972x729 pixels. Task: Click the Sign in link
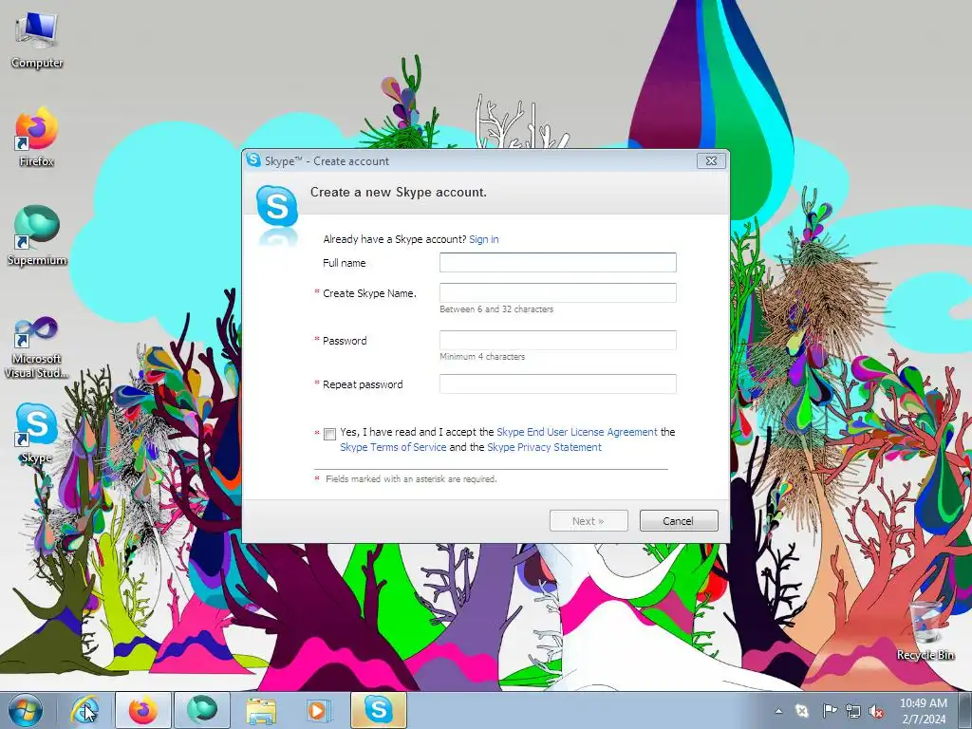tap(483, 239)
